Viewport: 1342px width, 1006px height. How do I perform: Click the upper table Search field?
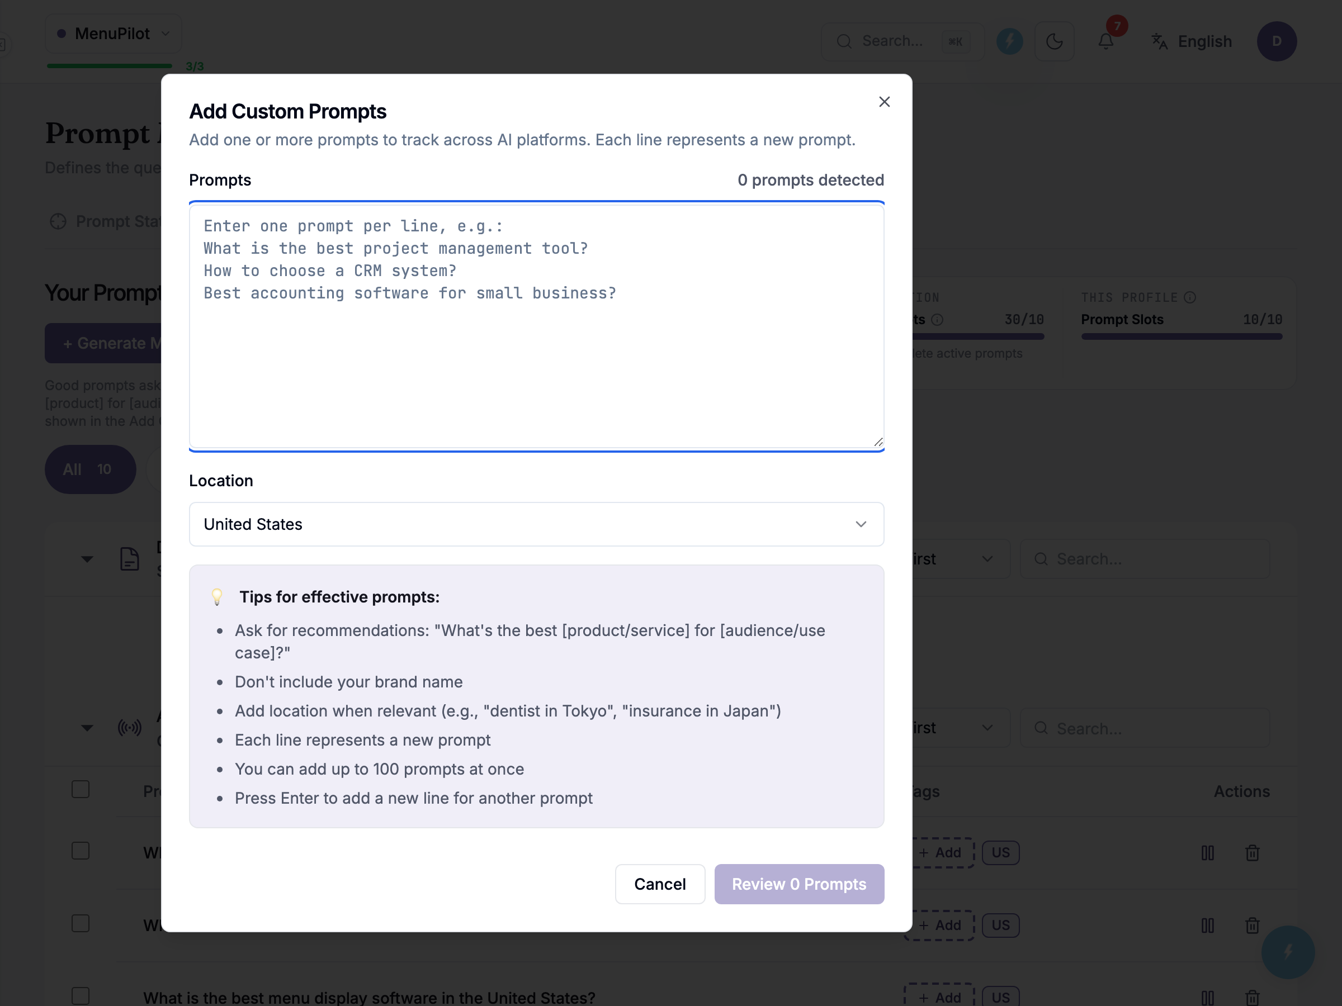click(1144, 559)
